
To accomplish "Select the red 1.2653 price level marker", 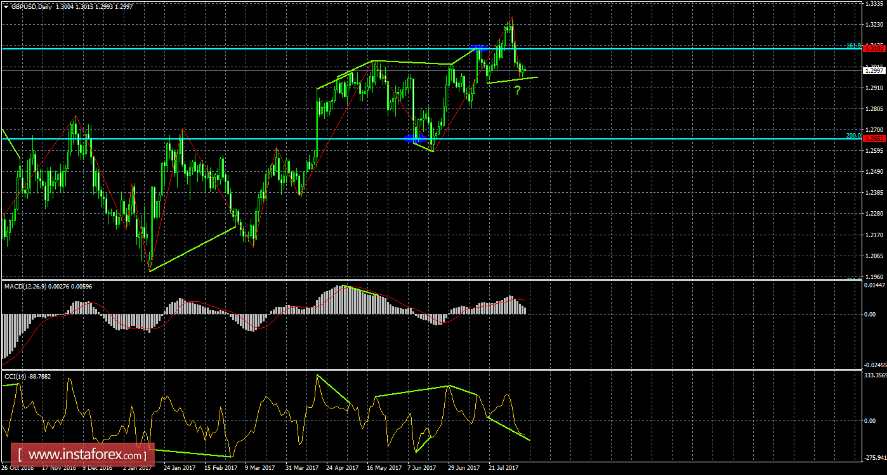I will click(874, 138).
